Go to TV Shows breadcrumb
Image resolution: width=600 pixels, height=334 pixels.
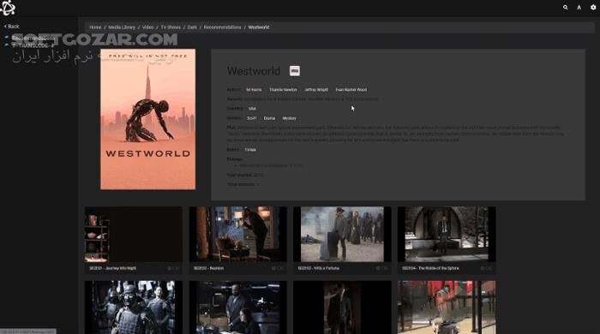(171, 27)
